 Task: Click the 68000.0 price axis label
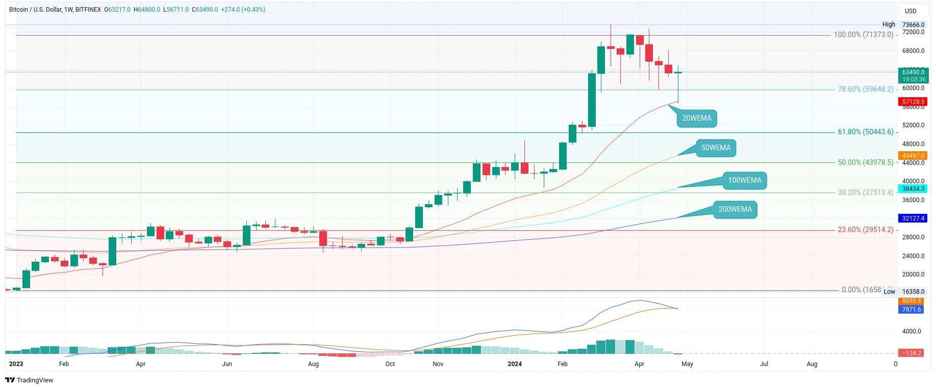pos(913,51)
